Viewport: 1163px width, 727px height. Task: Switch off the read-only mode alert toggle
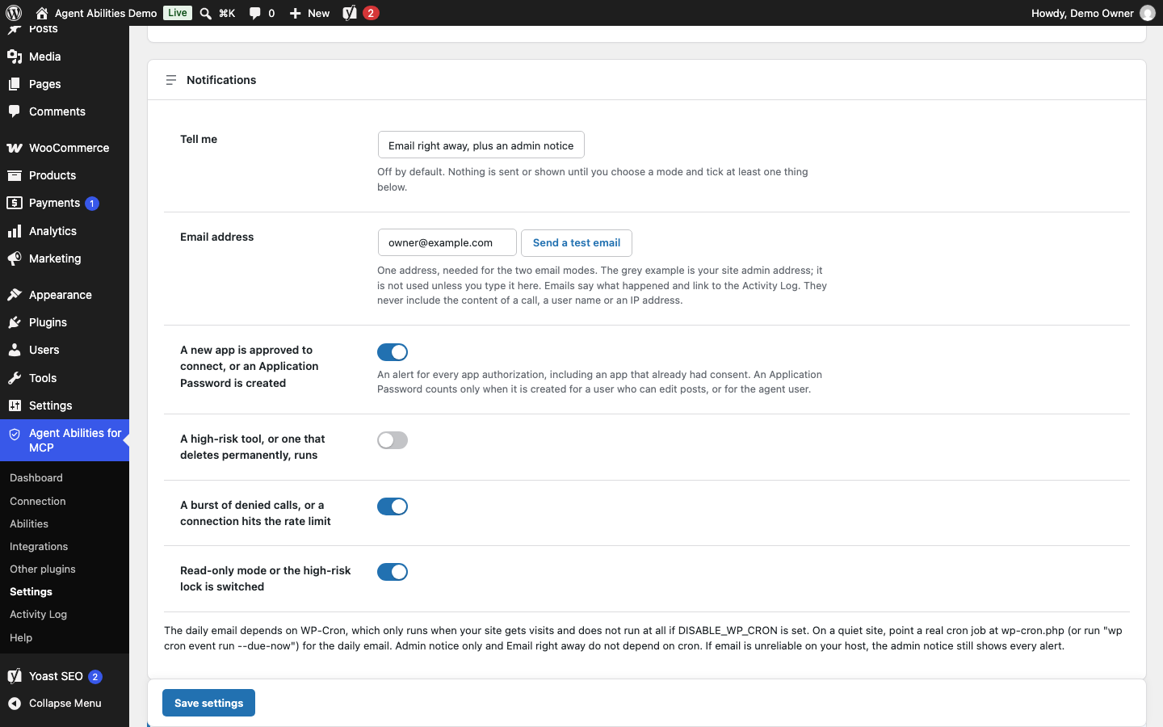pyautogui.click(x=393, y=572)
